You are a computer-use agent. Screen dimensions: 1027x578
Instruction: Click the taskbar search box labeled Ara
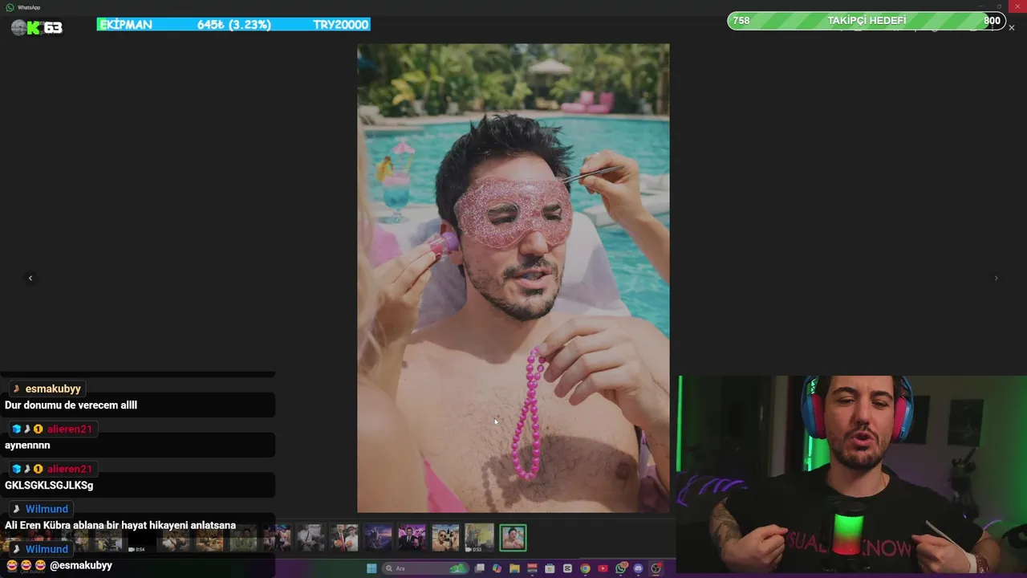point(425,568)
